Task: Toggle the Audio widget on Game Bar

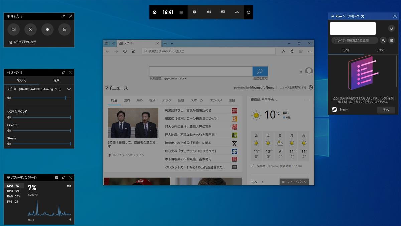Action: (x=209, y=12)
